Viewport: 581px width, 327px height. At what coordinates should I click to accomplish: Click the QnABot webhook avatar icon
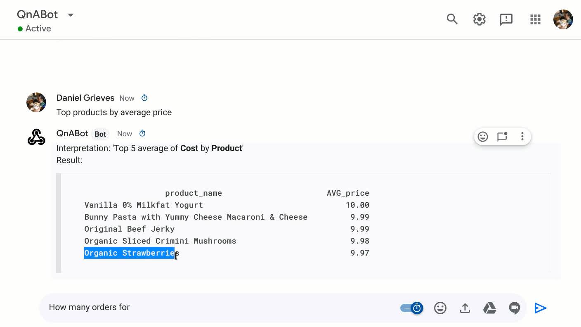(36, 137)
